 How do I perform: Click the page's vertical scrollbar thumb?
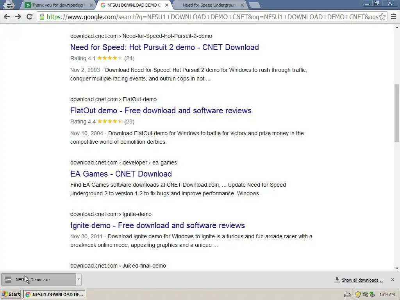point(397,113)
